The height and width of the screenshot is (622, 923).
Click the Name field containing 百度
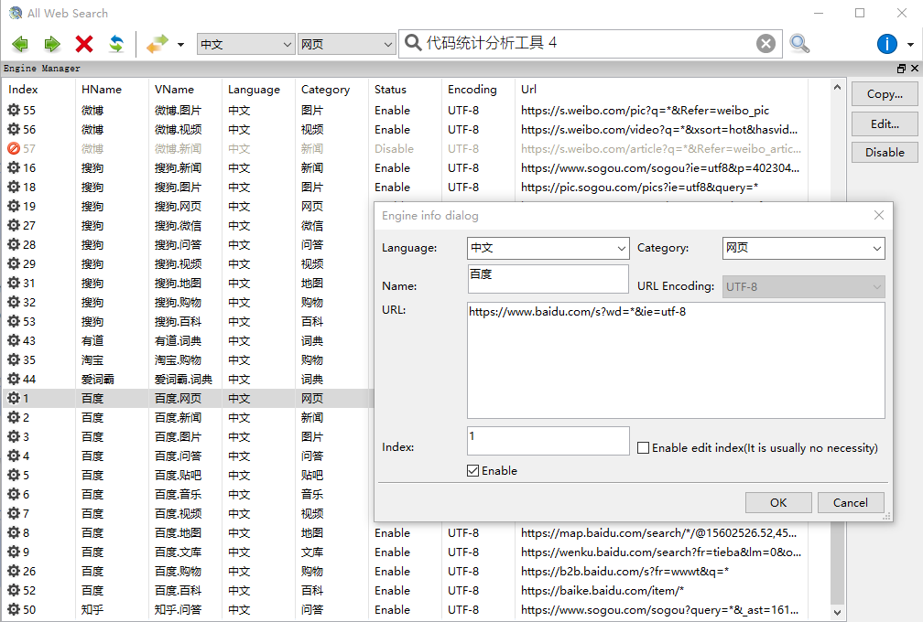pos(548,279)
